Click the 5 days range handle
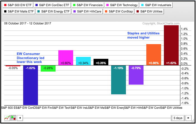This screenshot has width=196, height=124. 178,118
